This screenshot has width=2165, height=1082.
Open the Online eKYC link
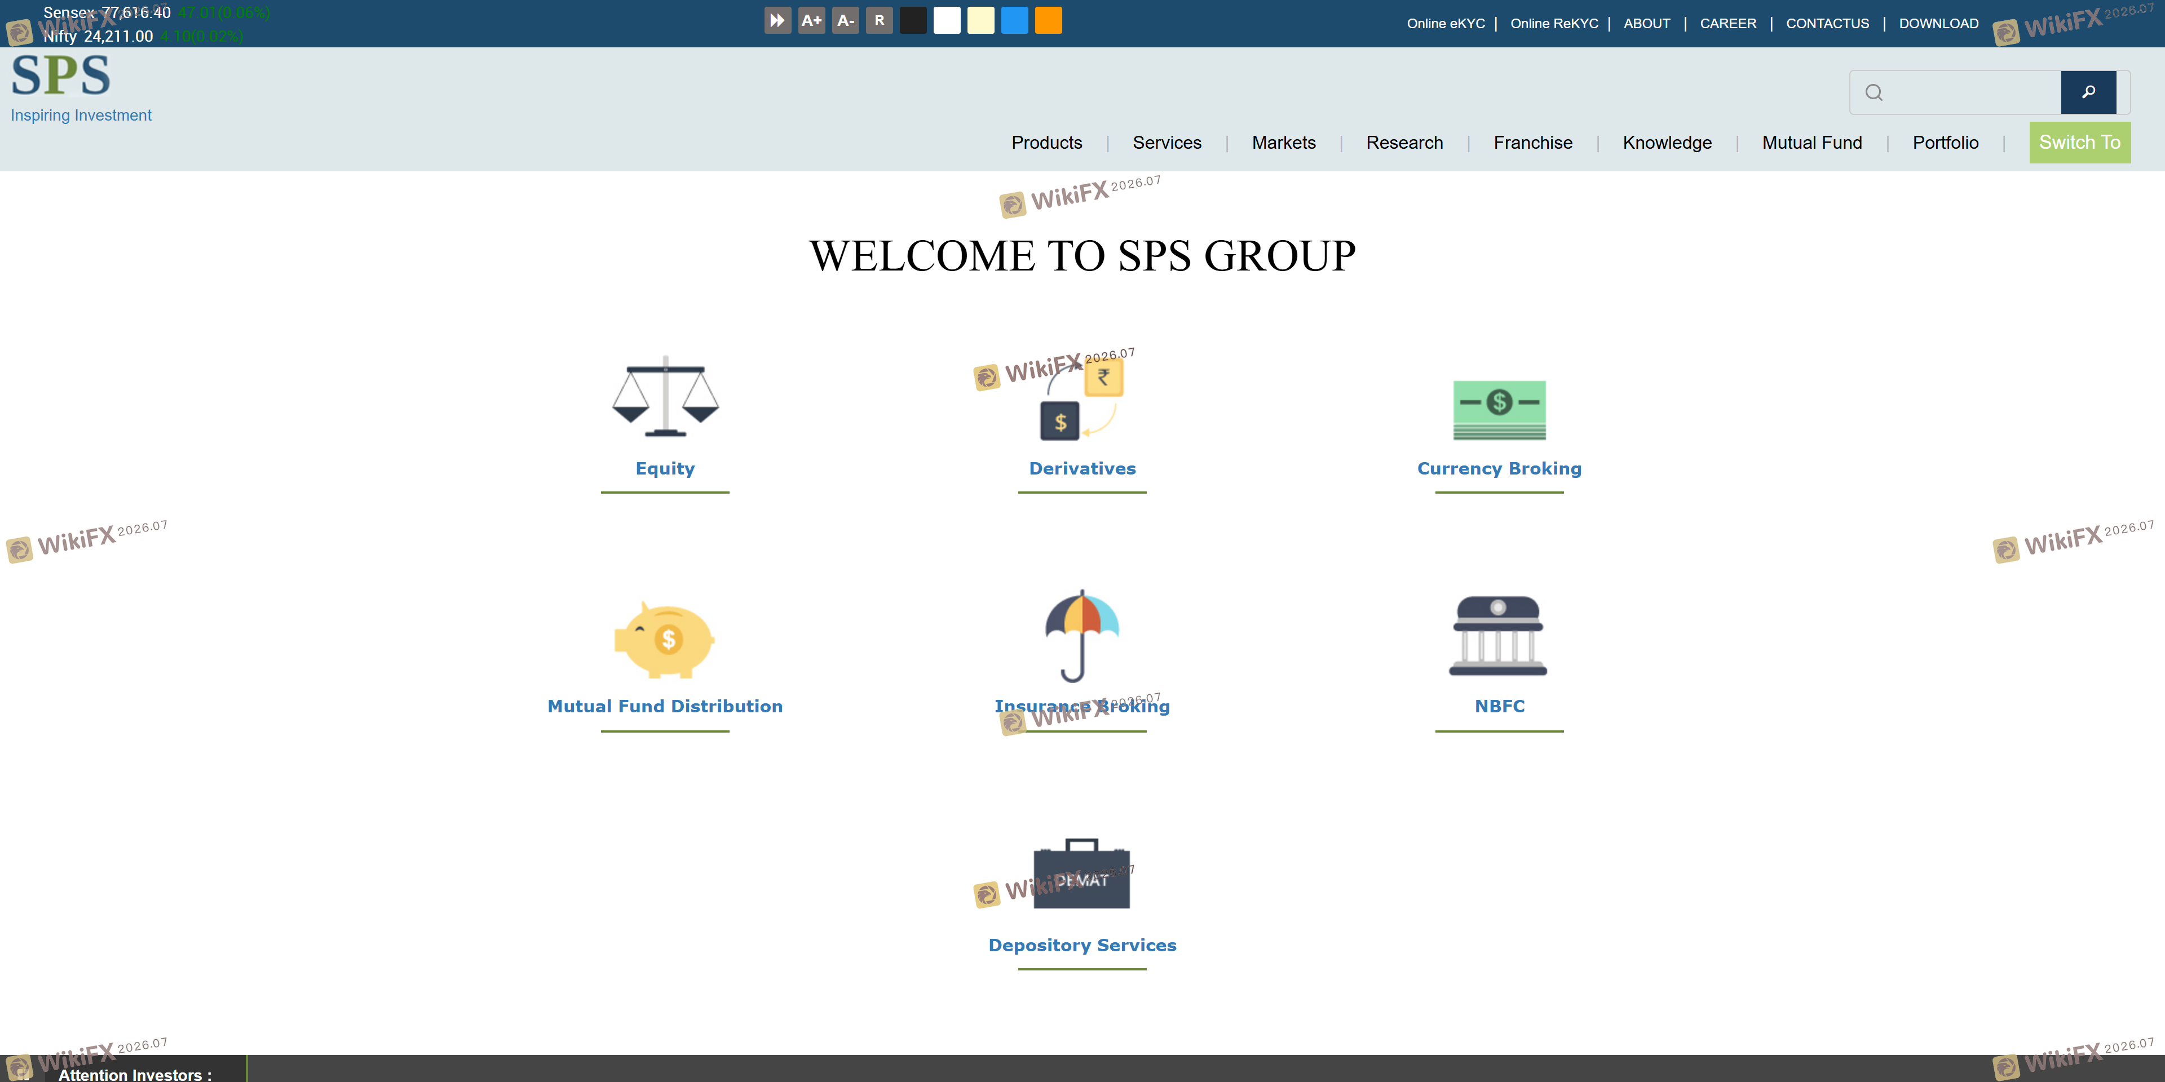point(1446,24)
